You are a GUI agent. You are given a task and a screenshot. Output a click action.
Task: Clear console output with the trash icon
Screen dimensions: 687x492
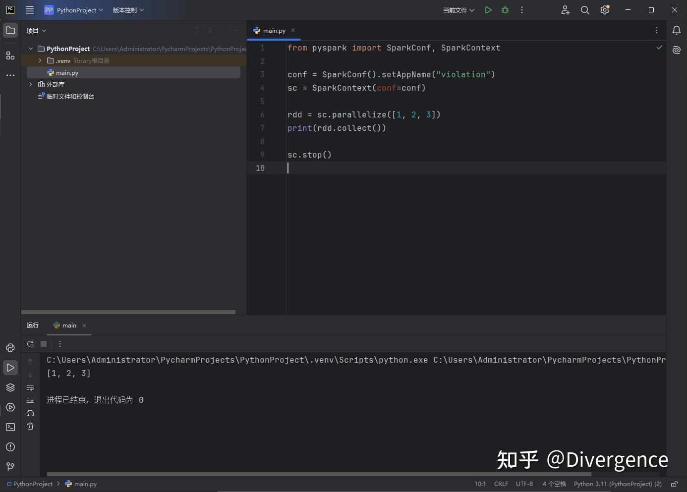click(x=30, y=426)
